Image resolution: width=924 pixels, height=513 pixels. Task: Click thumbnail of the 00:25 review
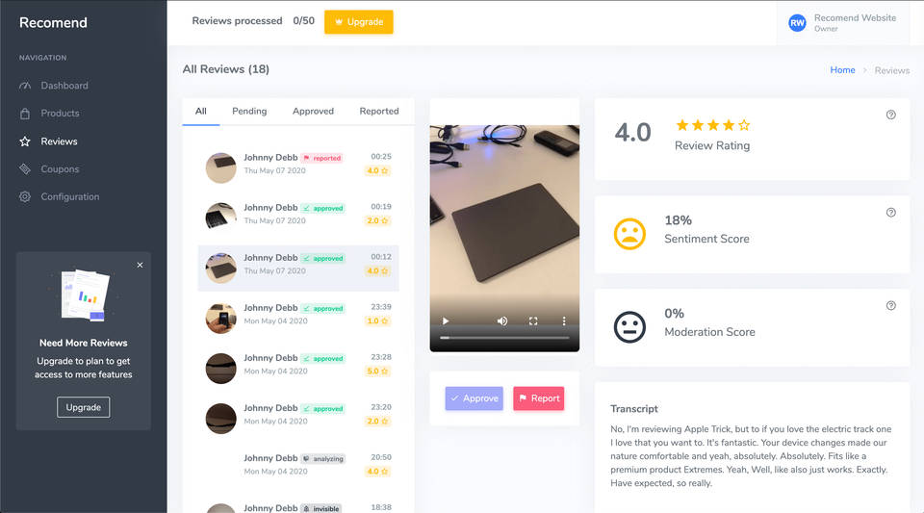pos(221,167)
